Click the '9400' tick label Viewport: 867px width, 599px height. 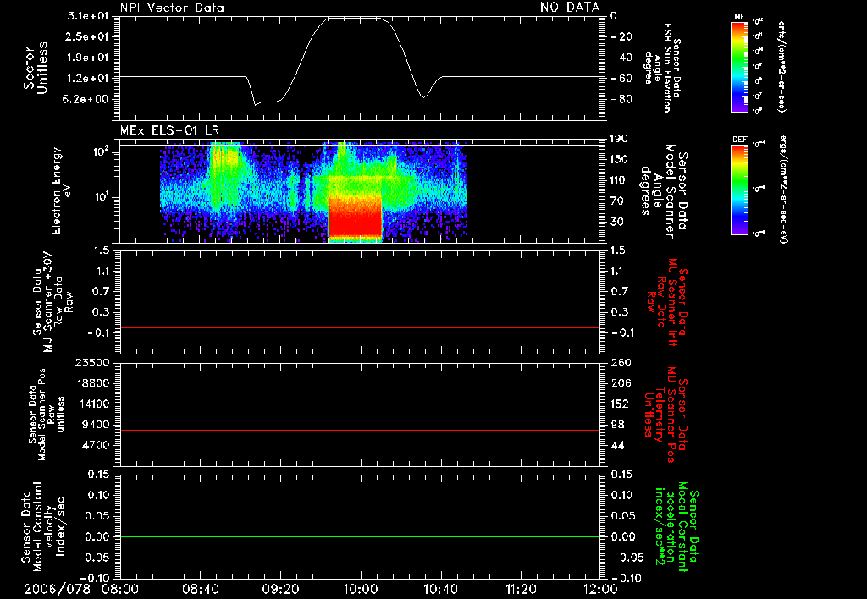click(95, 425)
